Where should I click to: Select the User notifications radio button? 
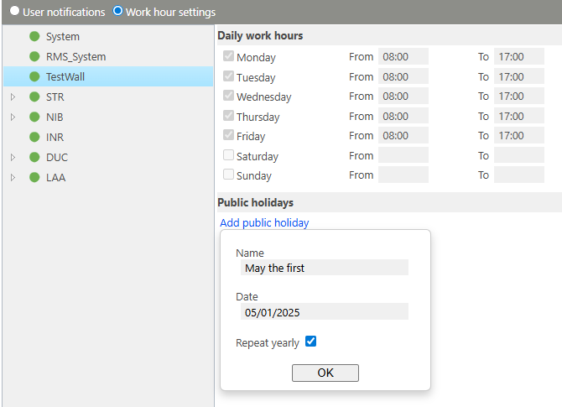tap(14, 12)
